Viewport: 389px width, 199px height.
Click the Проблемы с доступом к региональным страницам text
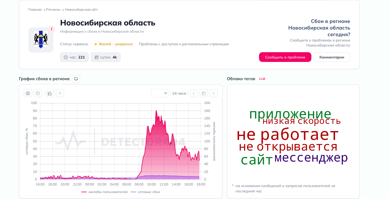(184, 44)
